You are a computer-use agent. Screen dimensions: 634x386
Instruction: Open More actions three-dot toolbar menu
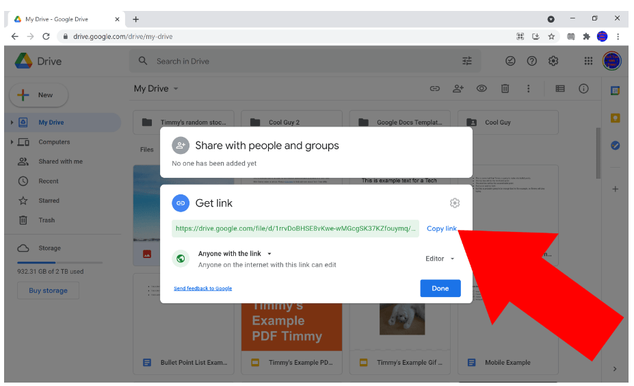point(528,88)
